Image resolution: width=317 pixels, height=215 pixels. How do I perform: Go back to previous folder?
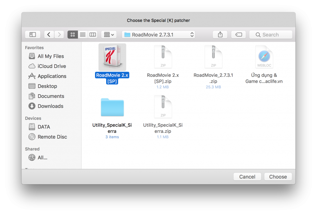49,35
